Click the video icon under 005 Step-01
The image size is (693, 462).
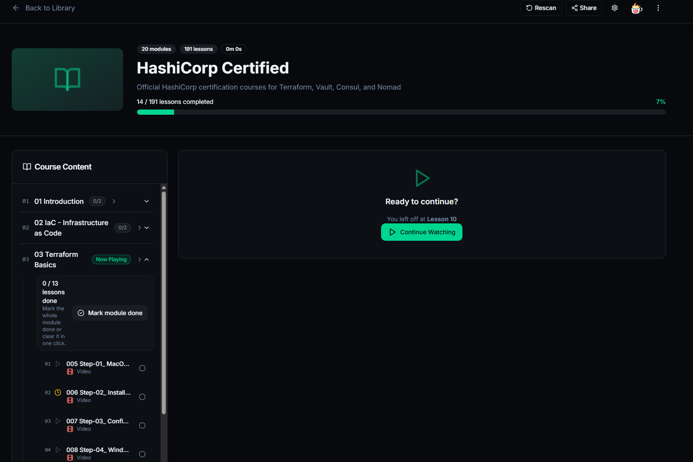[70, 372]
